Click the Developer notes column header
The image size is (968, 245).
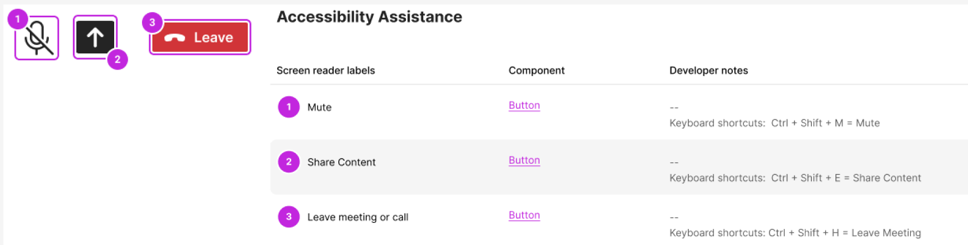click(709, 70)
